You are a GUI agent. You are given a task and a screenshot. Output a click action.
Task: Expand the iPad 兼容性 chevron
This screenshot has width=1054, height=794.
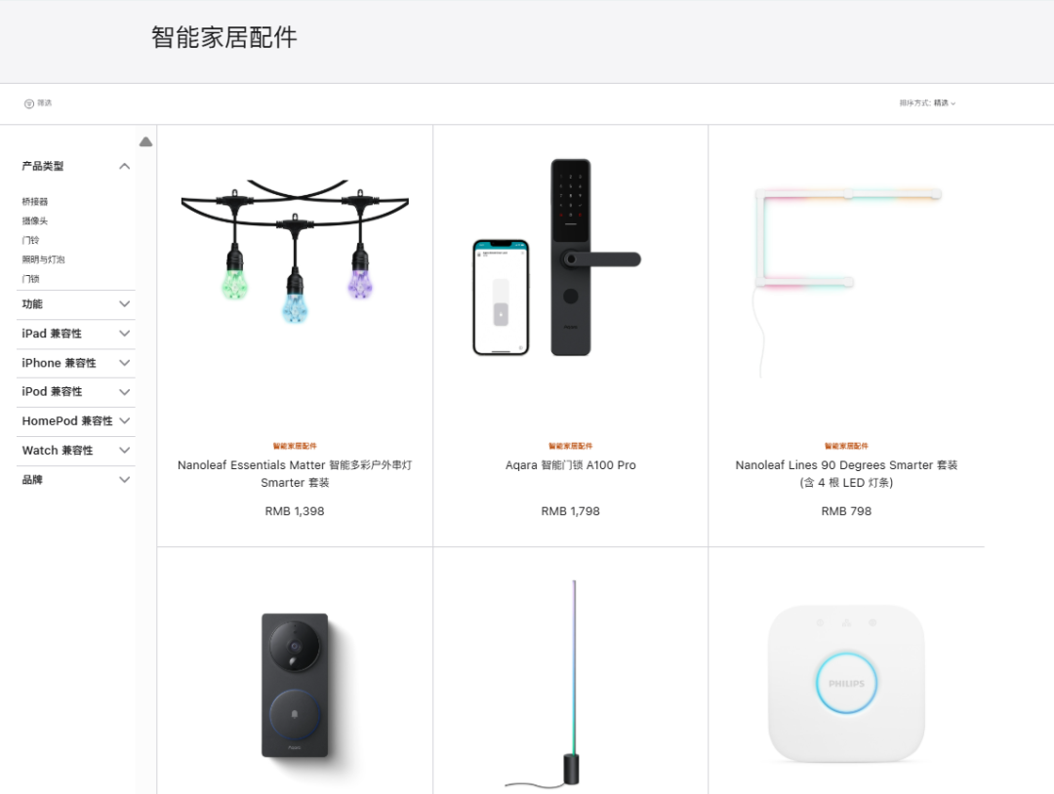124,334
